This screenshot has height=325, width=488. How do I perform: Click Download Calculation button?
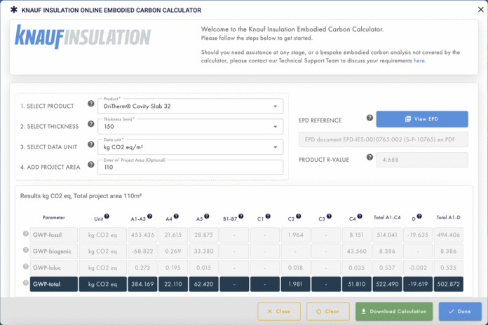394,311
